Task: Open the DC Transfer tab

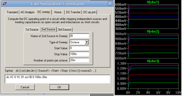Action: coord(73,12)
